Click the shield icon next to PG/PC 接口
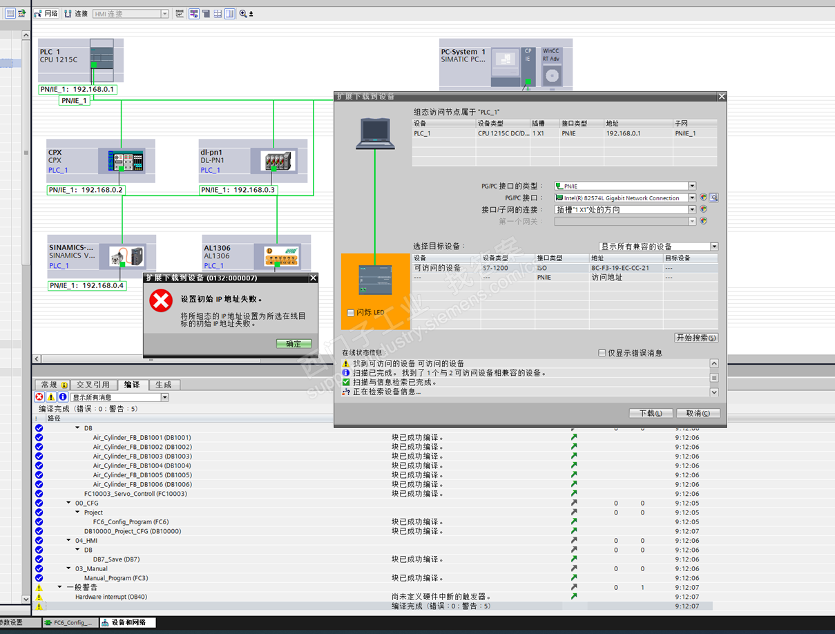This screenshot has height=634, width=835. [x=704, y=198]
